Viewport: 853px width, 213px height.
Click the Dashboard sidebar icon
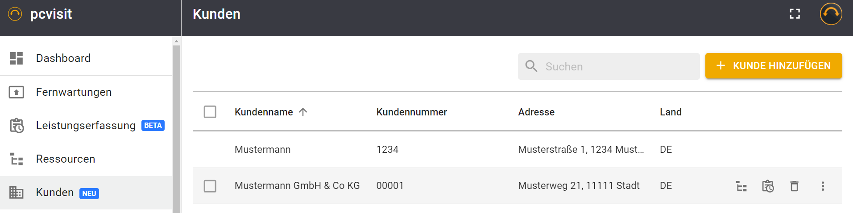(17, 58)
